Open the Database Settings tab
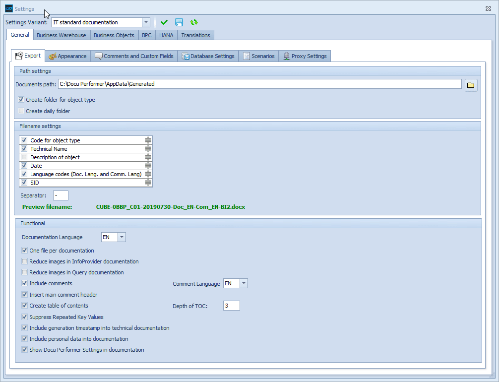Image resolution: width=499 pixels, height=382 pixels. 208,56
